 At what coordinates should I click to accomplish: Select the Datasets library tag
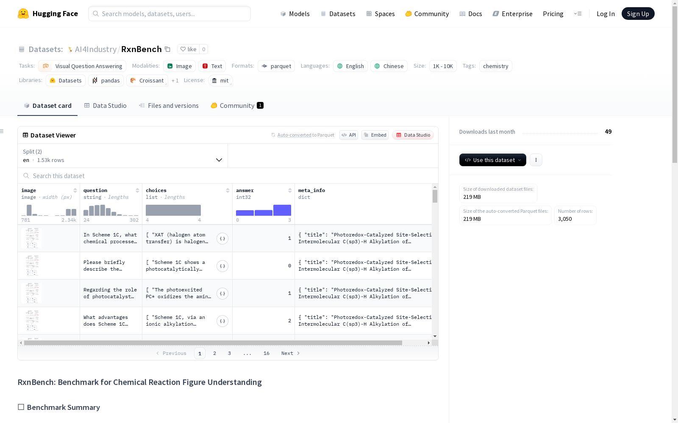66,80
